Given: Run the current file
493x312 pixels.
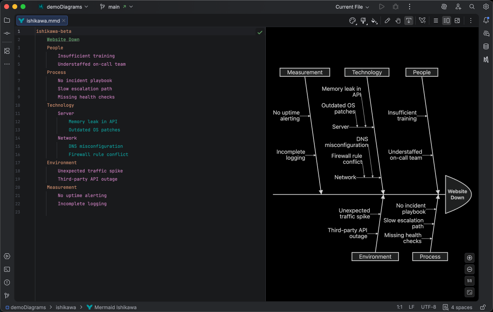Looking at the screenshot, I should [x=382, y=7].
